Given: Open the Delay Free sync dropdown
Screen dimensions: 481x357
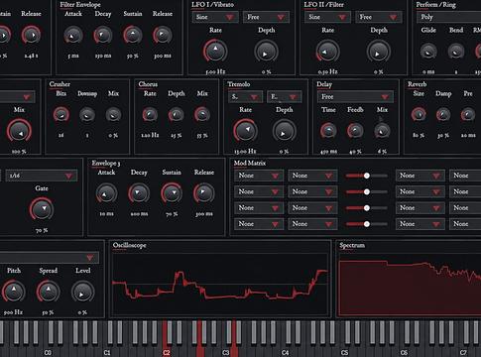Looking at the screenshot, I should (x=355, y=97).
